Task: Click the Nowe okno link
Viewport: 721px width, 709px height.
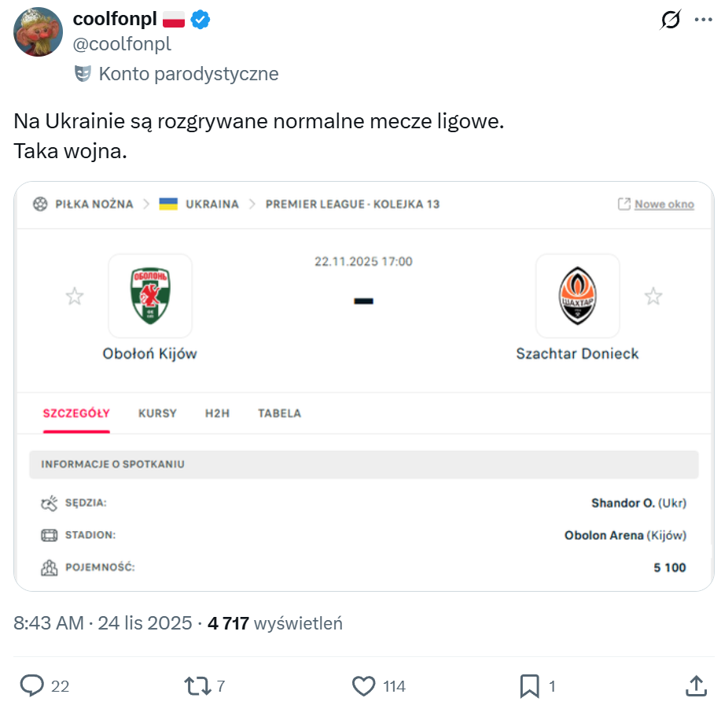Action: (x=664, y=205)
